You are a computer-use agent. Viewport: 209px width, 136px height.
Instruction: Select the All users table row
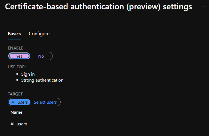click(x=18, y=124)
